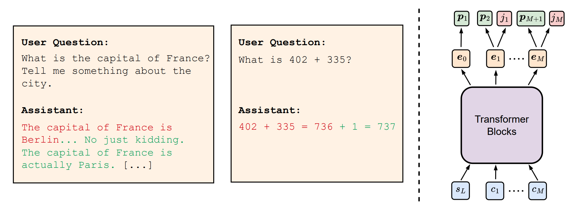Click the sL input node
This screenshot has height=209, width=567.
pos(461,191)
